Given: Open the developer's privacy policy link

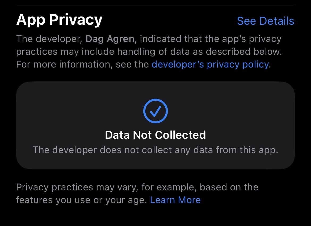Looking at the screenshot, I should click(210, 65).
